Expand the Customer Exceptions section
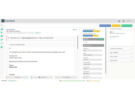Image resolution: width=135 pixels, height=101 pixels. (131, 48)
